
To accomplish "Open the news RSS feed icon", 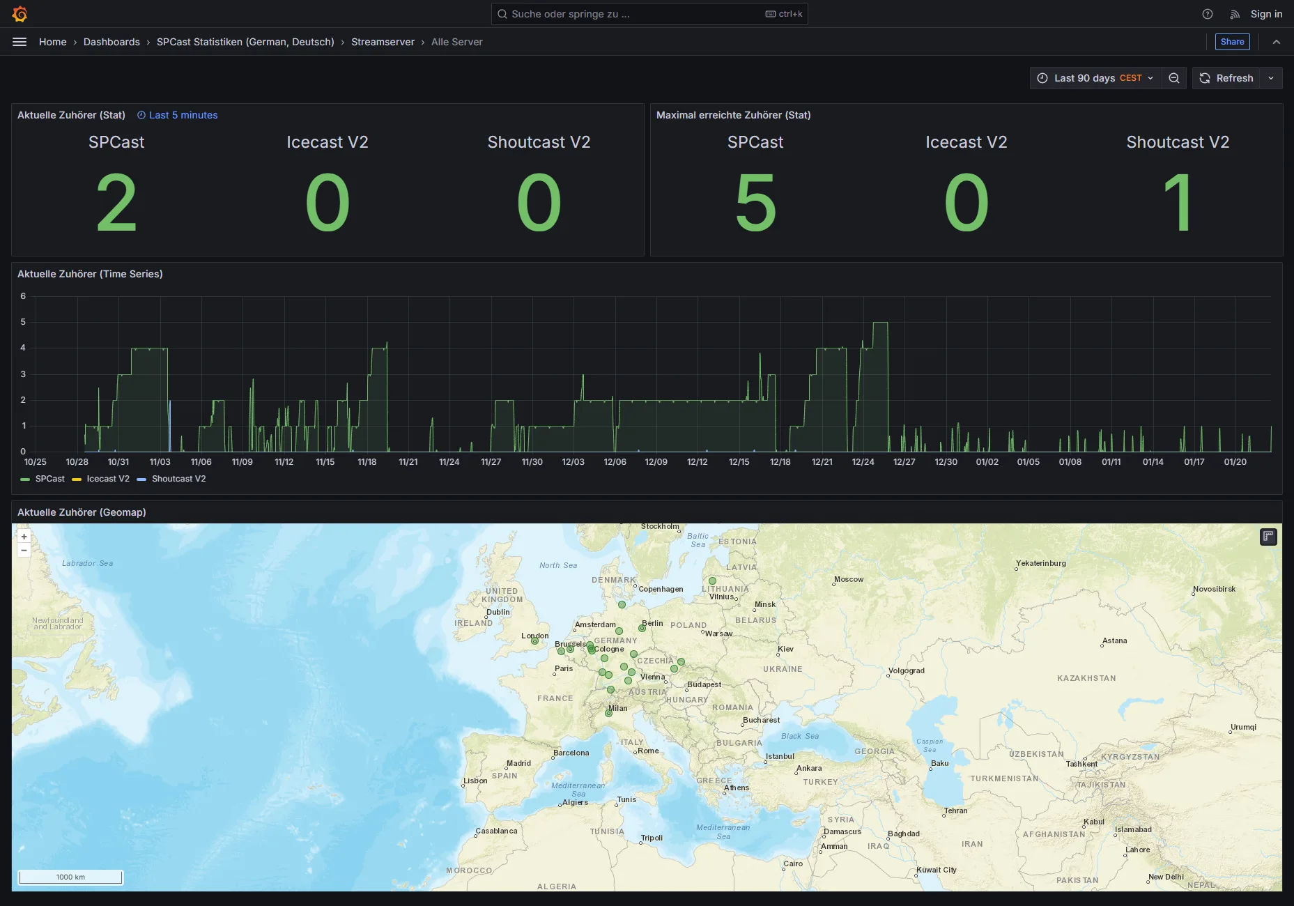I will pyautogui.click(x=1235, y=14).
